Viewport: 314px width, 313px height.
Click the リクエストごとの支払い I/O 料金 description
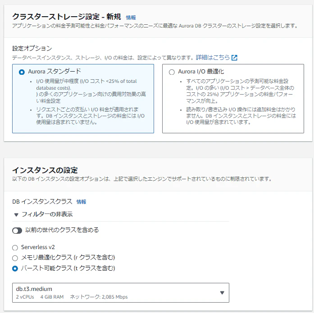pos(90,116)
